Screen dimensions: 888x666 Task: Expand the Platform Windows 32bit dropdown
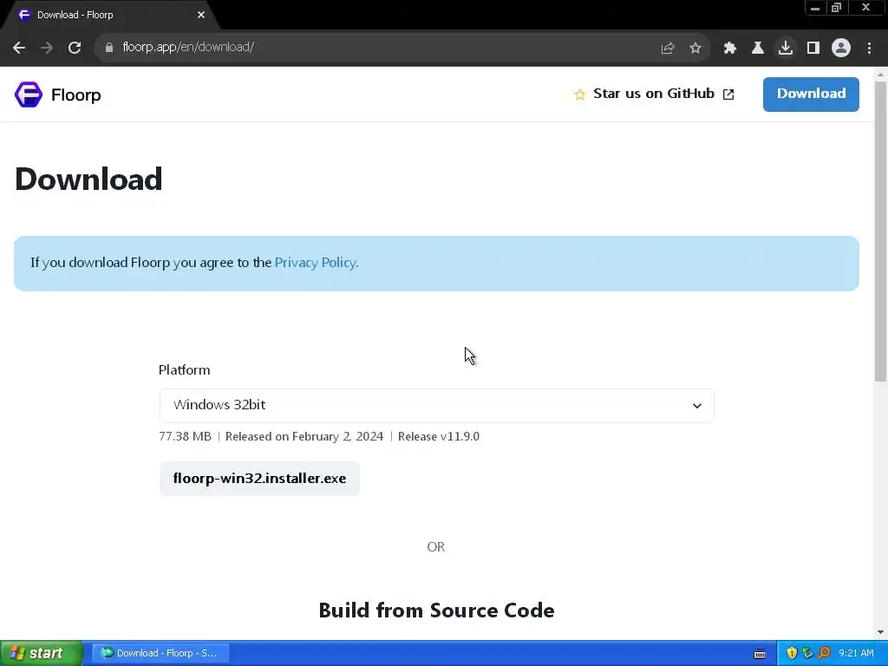pyautogui.click(x=437, y=406)
